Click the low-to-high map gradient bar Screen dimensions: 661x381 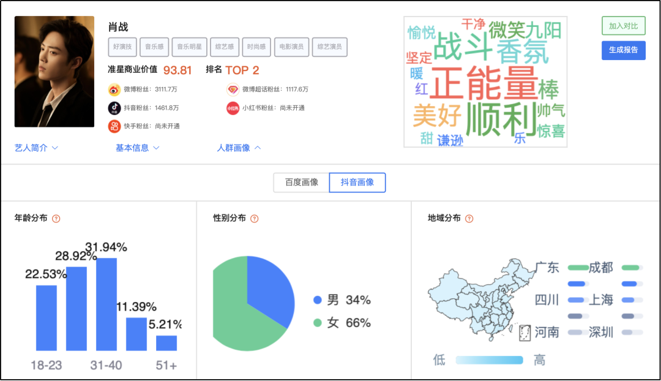pos(489,360)
